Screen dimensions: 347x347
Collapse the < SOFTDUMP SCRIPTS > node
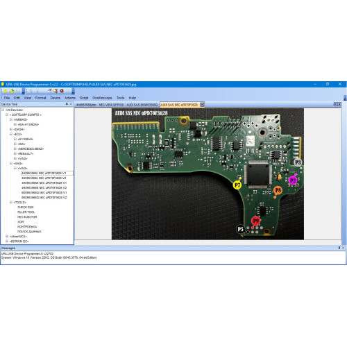tap(7, 115)
